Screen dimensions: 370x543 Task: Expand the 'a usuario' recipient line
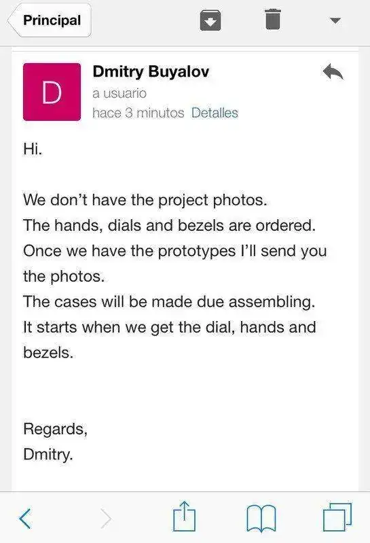tap(119, 93)
